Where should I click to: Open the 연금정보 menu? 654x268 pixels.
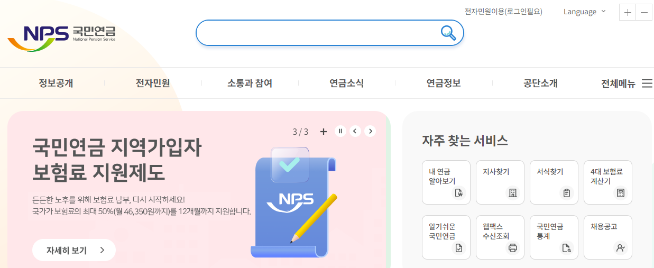(444, 83)
